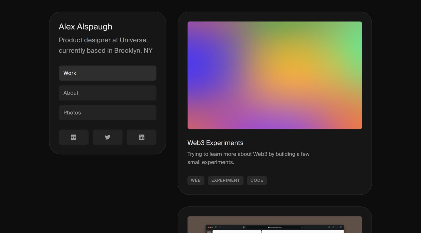Open the colorful gradient project thumbnail

click(275, 75)
